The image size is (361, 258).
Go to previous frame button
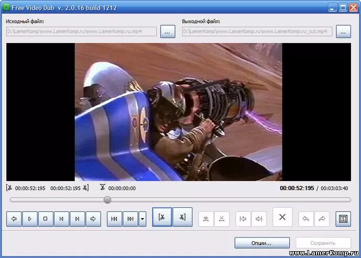(61, 219)
